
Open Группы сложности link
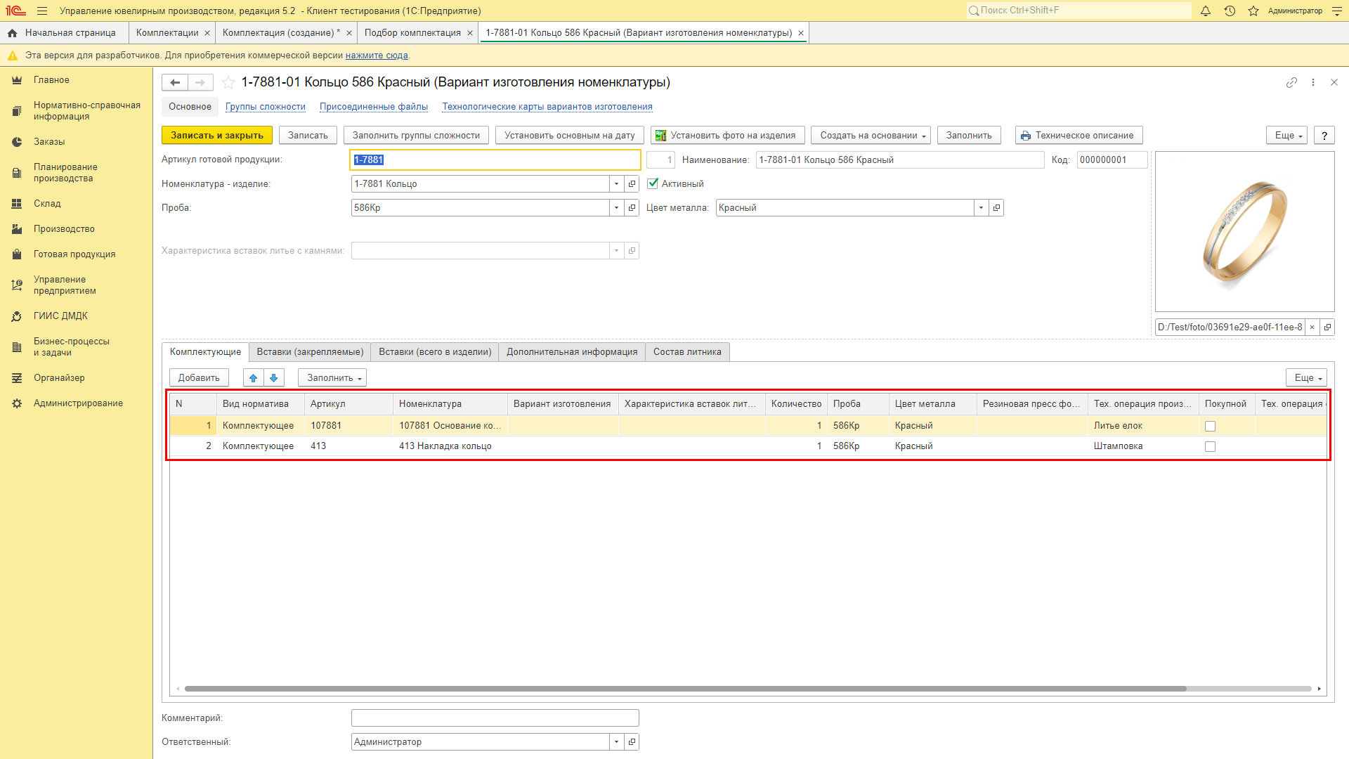coord(266,107)
